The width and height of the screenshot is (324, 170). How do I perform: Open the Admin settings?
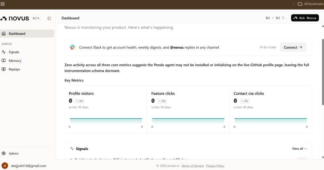[27, 153]
